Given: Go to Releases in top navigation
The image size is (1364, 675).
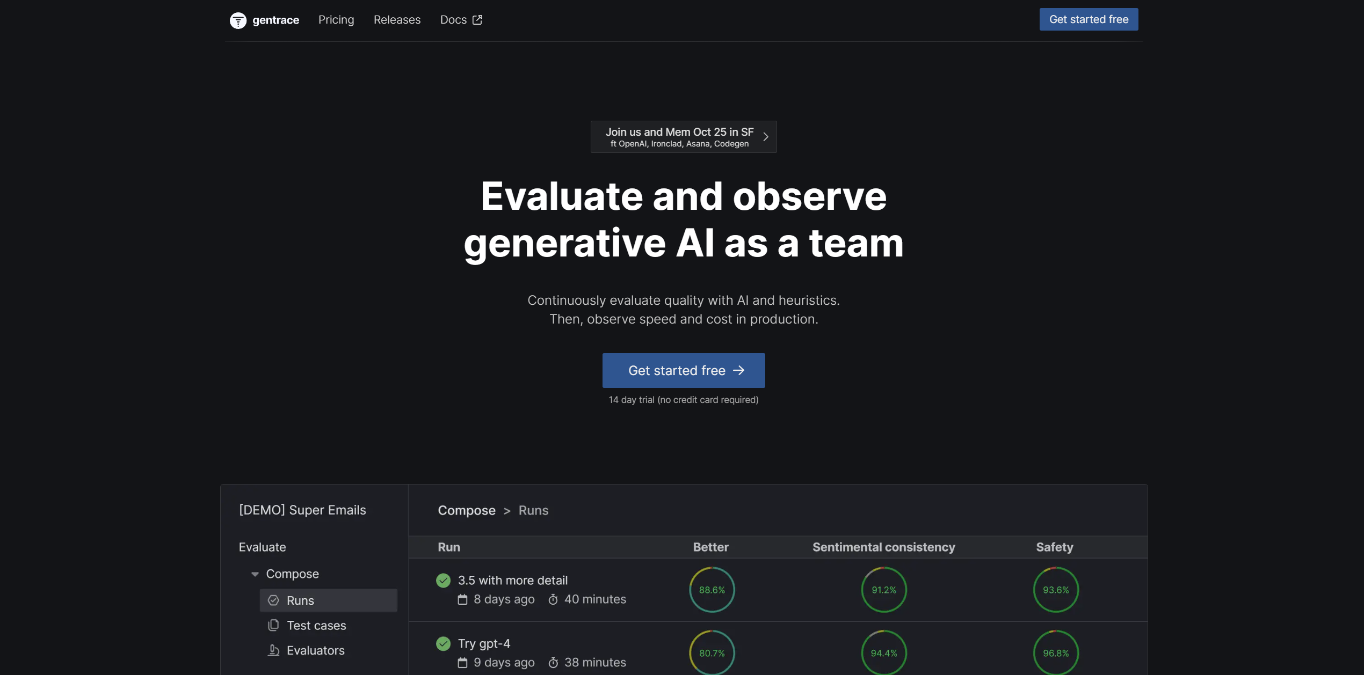Looking at the screenshot, I should [397, 20].
